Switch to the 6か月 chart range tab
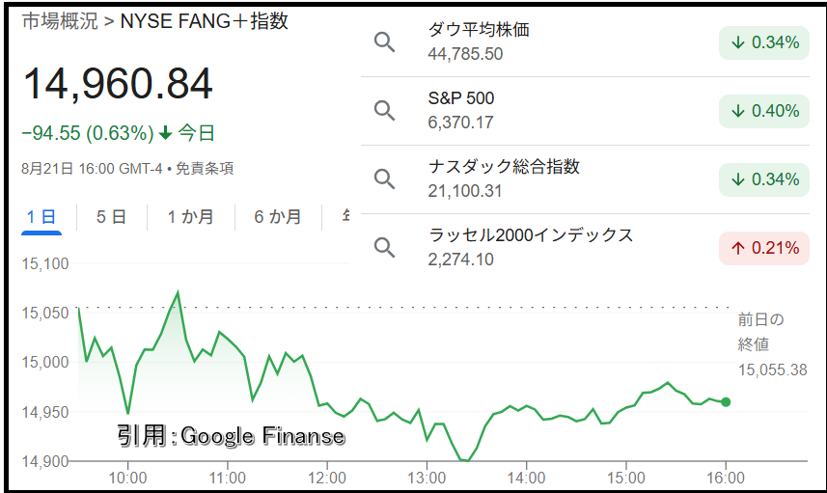Image resolution: width=827 pixels, height=493 pixels. coord(277,217)
